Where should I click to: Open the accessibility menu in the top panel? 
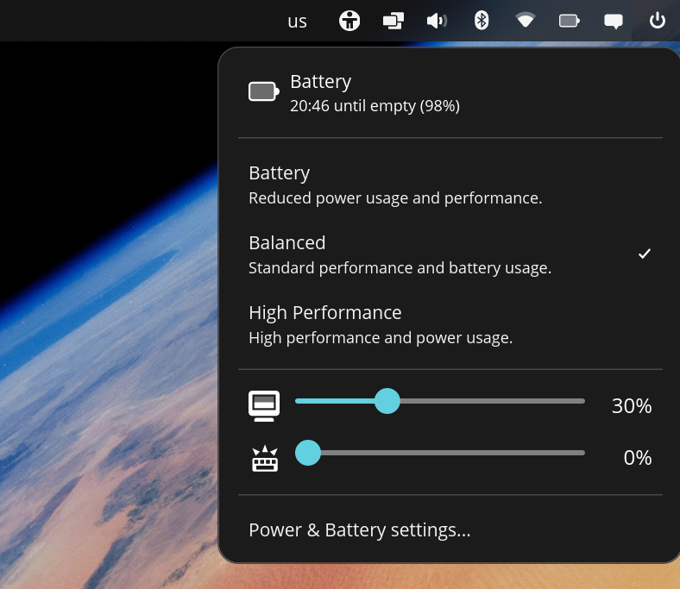349,21
